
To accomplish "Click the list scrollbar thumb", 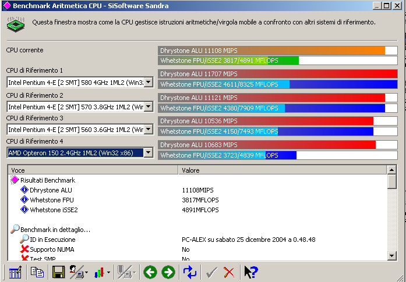I will (x=391, y=181).
